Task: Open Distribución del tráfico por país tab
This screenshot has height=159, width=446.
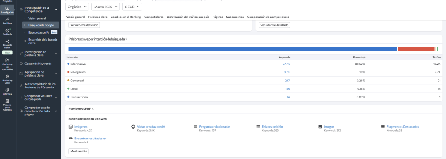Action: pyautogui.click(x=188, y=17)
